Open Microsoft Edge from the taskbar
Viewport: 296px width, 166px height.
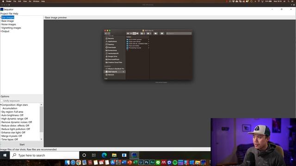(104, 155)
